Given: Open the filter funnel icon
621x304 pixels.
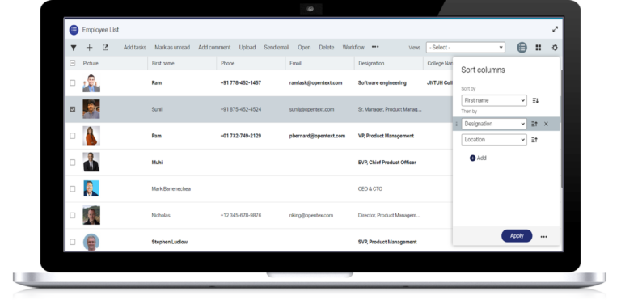Looking at the screenshot, I should coord(74,48).
